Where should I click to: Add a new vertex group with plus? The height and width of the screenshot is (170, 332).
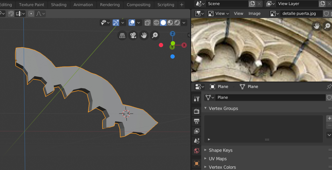(x=329, y=118)
